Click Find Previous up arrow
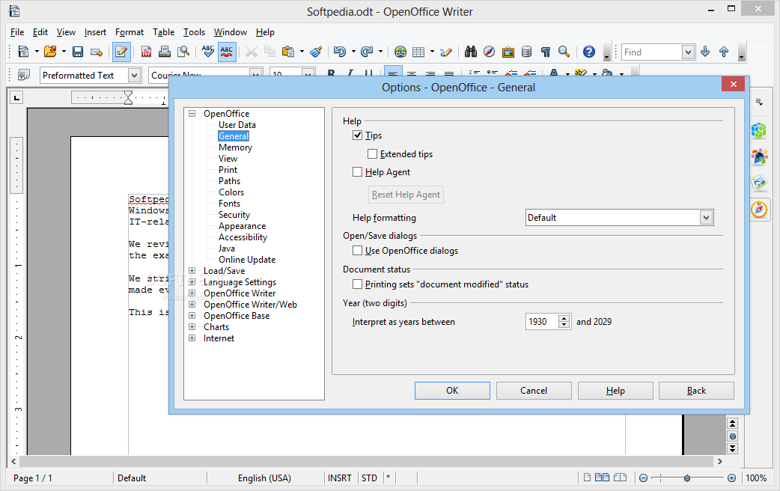The height and width of the screenshot is (491, 780). pos(724,52)
